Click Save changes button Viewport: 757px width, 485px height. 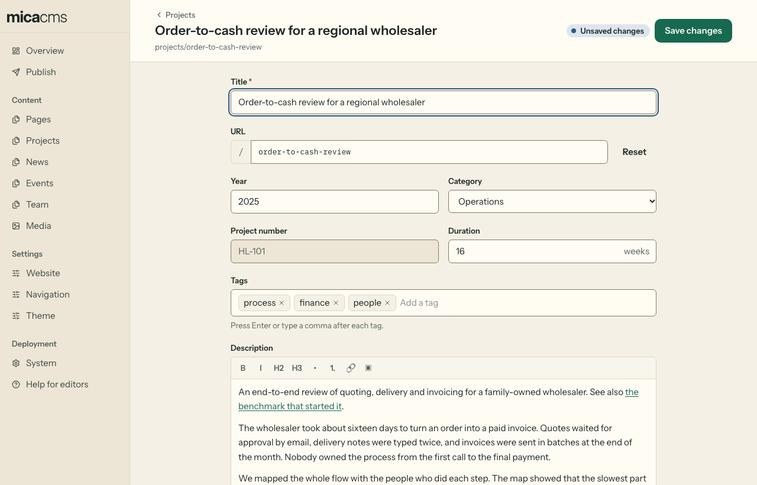pos(693,31)
